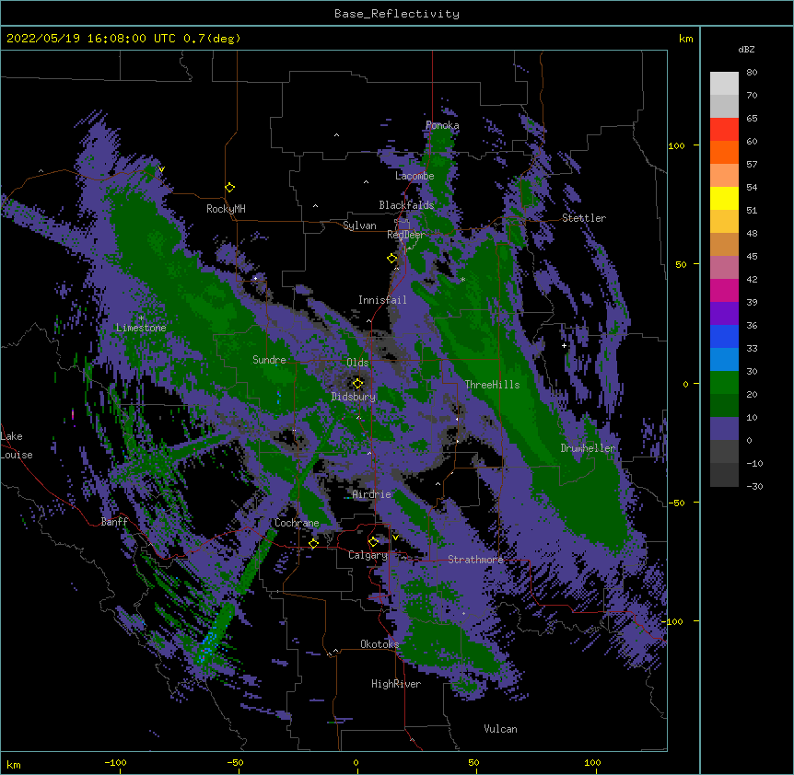
Task: Click the Okotoks label
Action: click(x=379, y=644)
